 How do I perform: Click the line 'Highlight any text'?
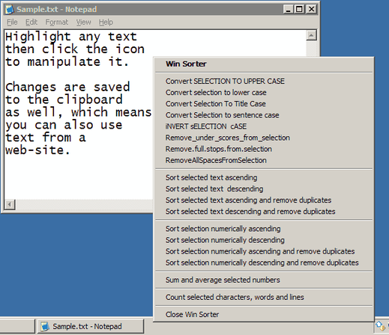(71, 37)
